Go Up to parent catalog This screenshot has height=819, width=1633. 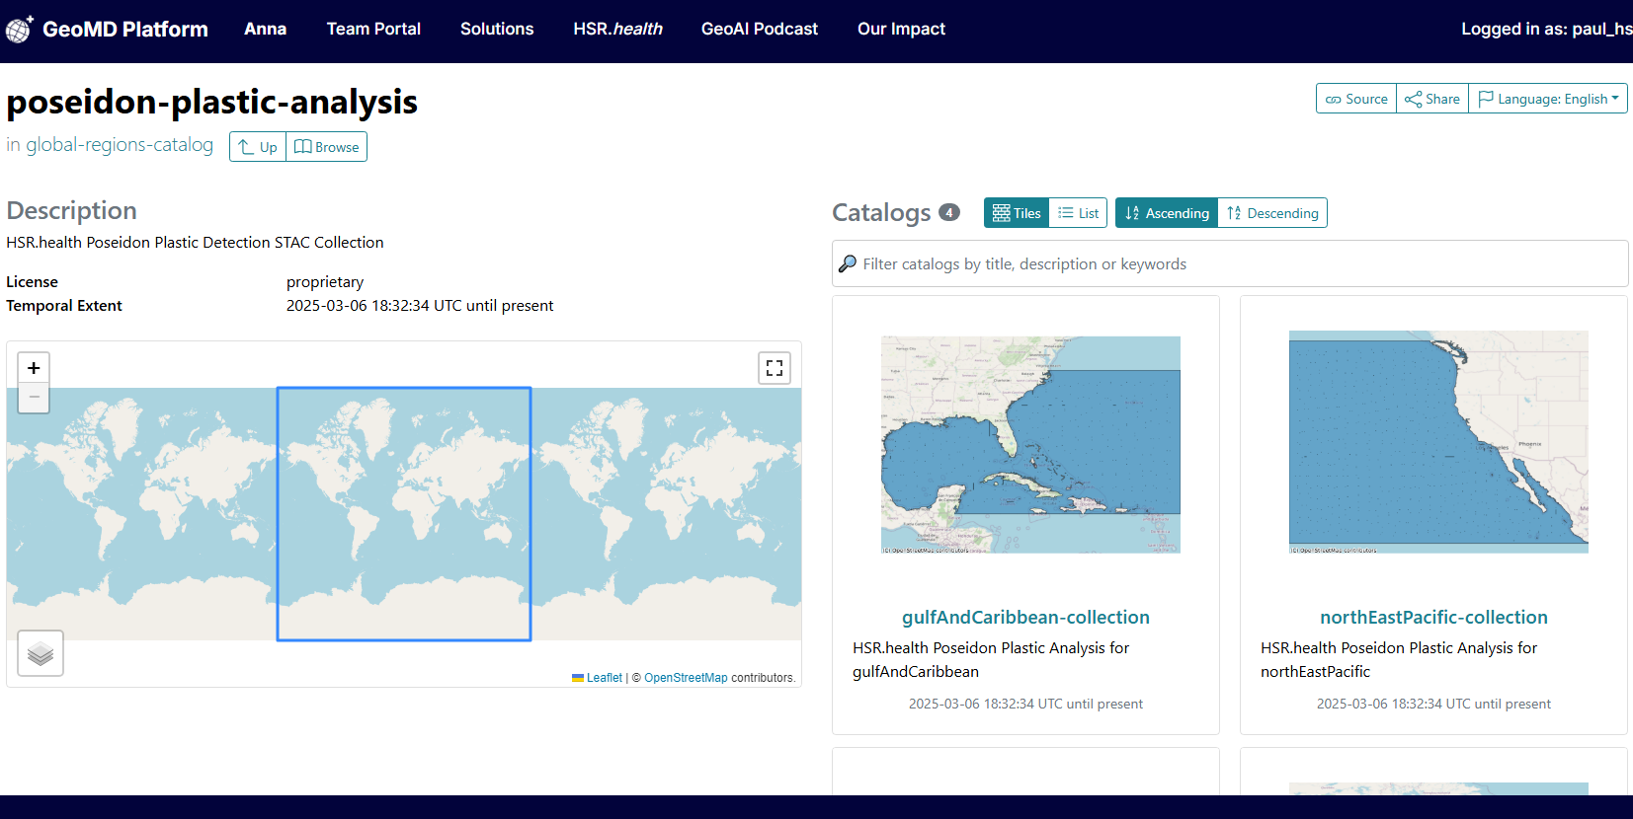[258, 147]
